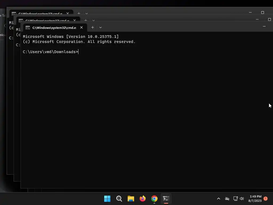Add new tab in rearmost terminal window
273x205 pixels.
tap(79, 13)
